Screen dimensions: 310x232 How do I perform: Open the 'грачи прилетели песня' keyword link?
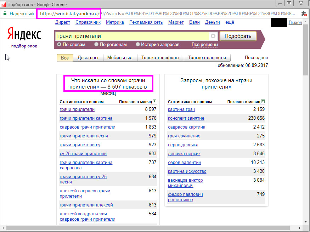point(84,136)
